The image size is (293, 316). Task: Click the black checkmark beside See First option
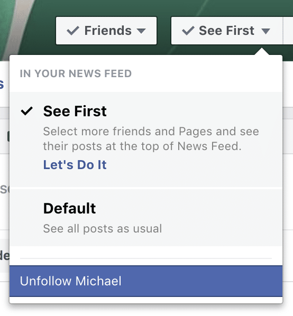coord(27,111)
